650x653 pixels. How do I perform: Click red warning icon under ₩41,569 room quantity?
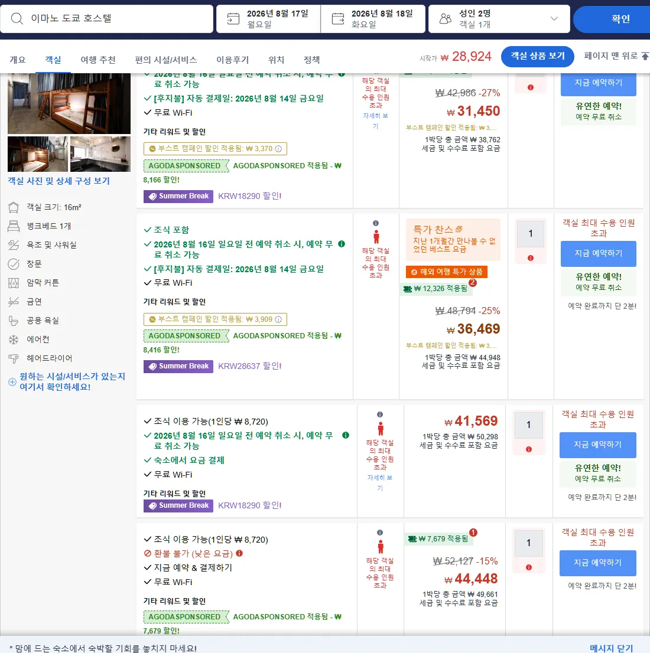pyautogui.click(x=529, y=449)
